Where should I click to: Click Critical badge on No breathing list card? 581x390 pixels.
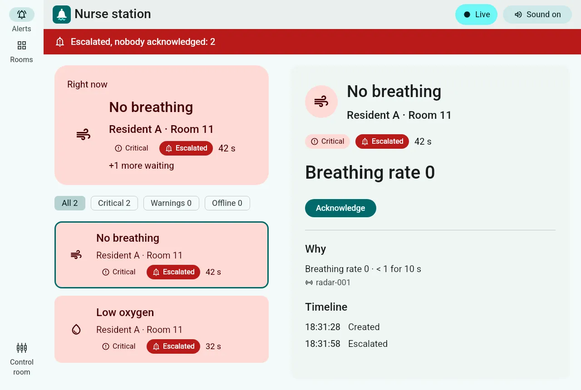[x=118, y=272]
